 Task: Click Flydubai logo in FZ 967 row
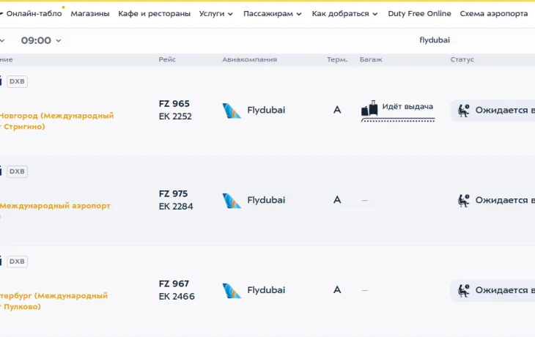pos(232,290)
